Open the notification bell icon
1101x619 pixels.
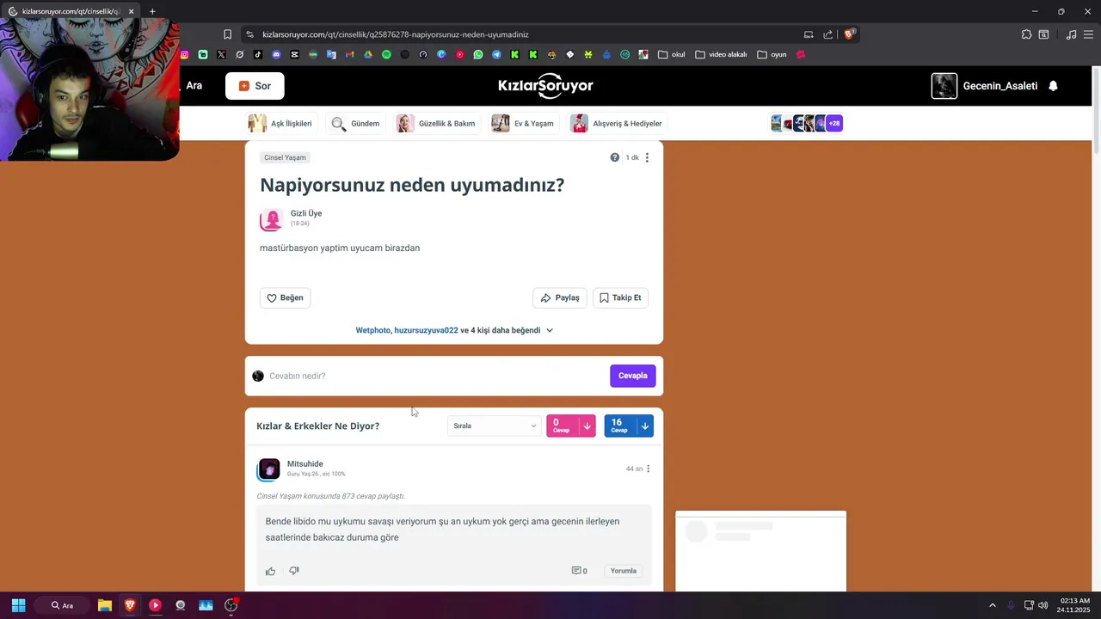[x=1053, y=86]
